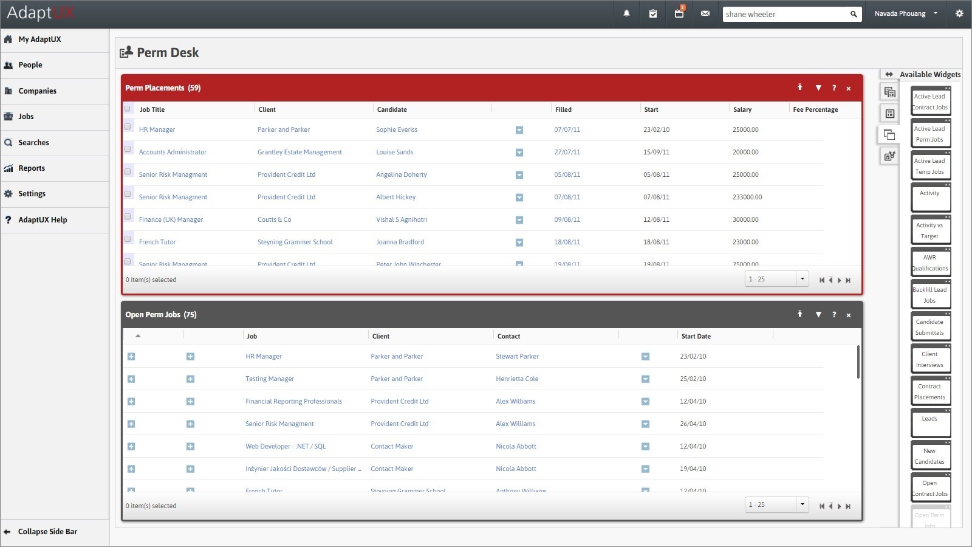Tick the checkbox for HR Manager placement
This screenshot has width=972, height=547.
click(x=128, y=126)
